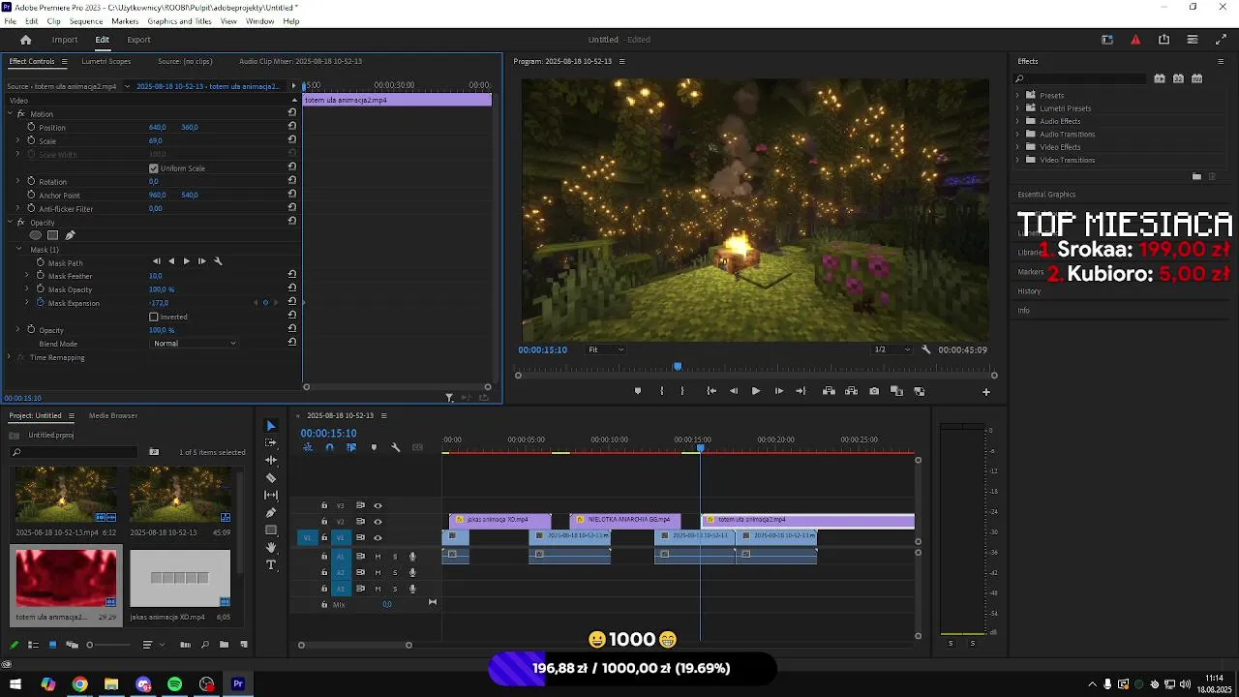This screenshot has width=1239, height=697.
Task: Select the Type tool
Action: pyautogui.click(x=271, y=565)
